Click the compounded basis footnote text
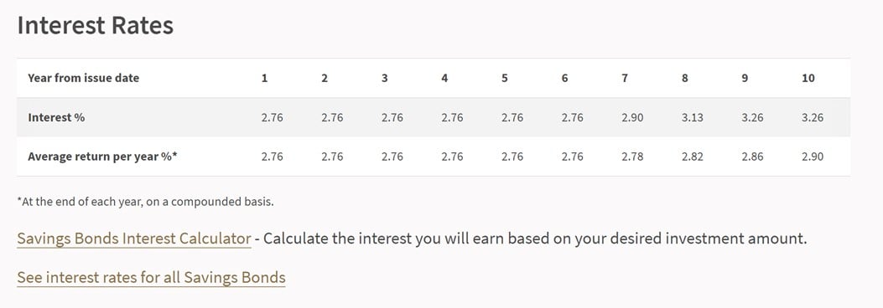 click(x=145, y=202)
